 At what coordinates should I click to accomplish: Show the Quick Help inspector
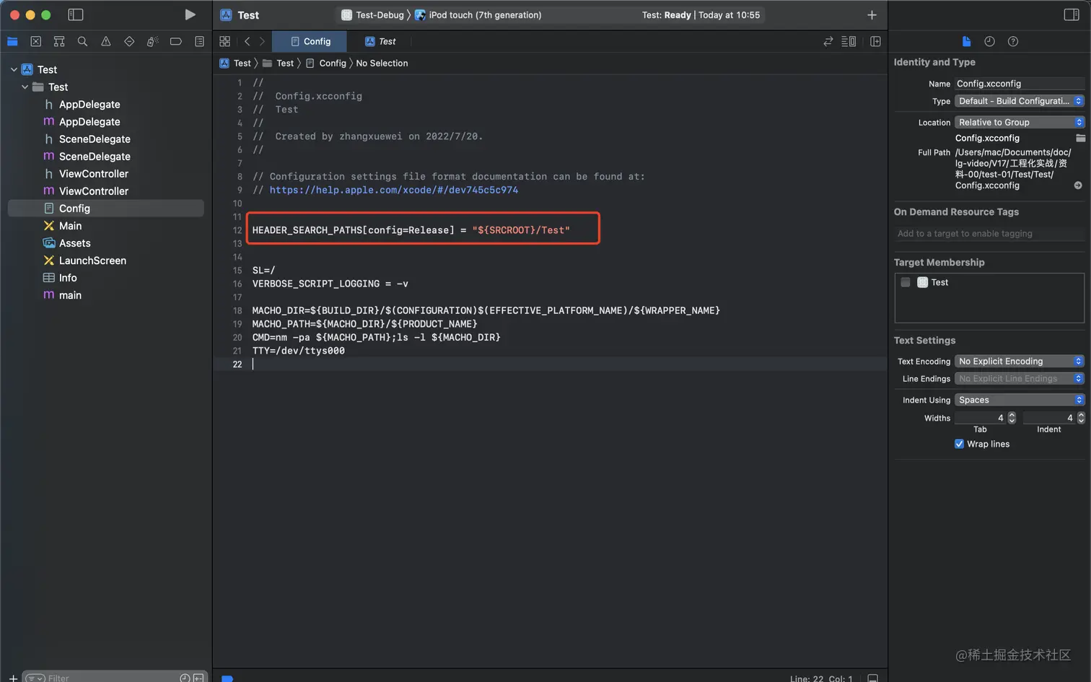coord(1013,42)
